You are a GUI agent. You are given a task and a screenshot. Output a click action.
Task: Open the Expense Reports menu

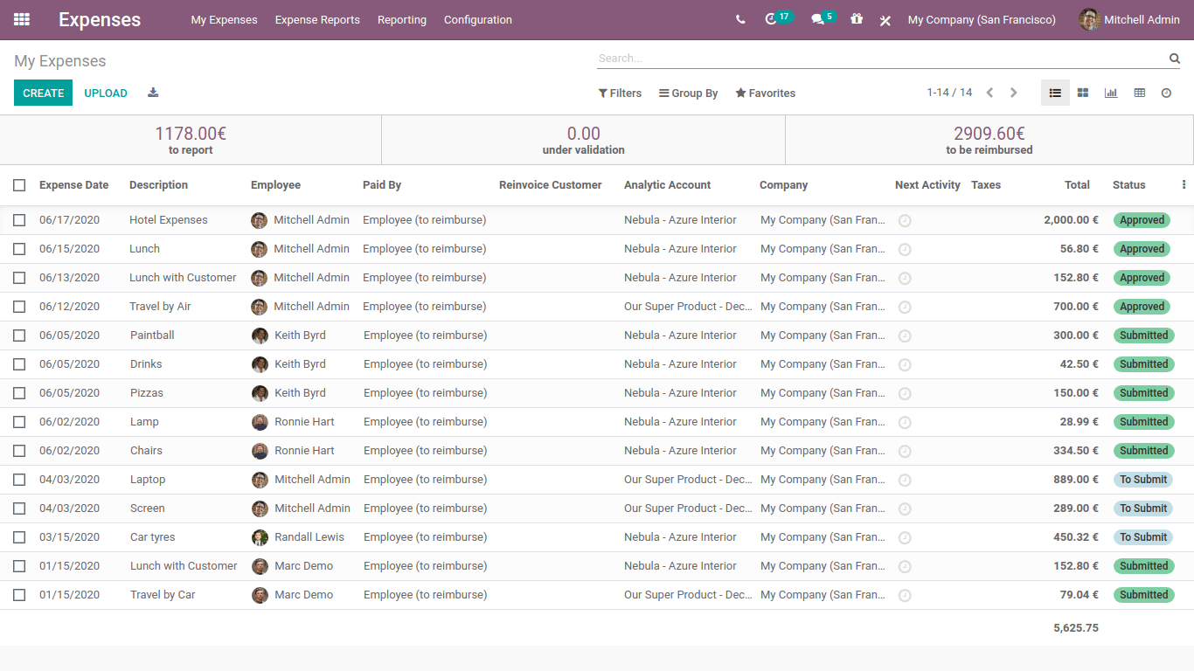pos(317,19)
